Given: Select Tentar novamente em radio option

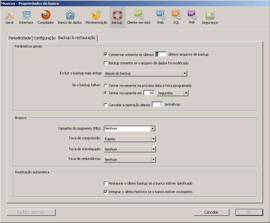Looking at the screenshot, I should [106, 93].
